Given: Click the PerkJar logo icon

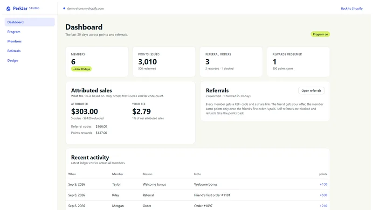Looking at the screenshot, I should pos(8,8).
